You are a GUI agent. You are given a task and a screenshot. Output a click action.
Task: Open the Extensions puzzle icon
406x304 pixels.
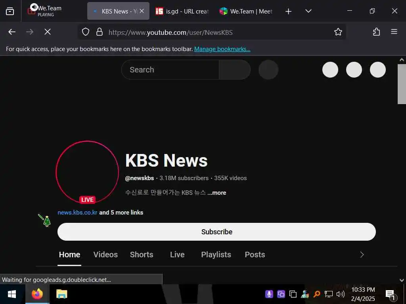click(x=376, y=32)
